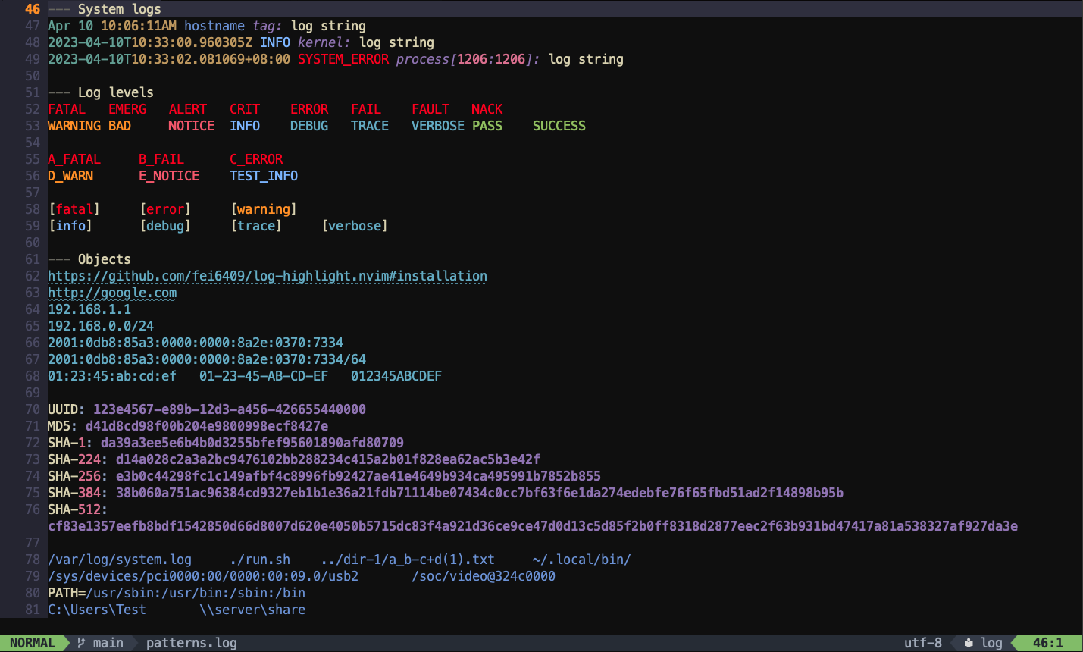The width and height of the screenshot is (1083, 652).
Task: Click the NORMAL mode indicator
Action: tap(33, 643)
